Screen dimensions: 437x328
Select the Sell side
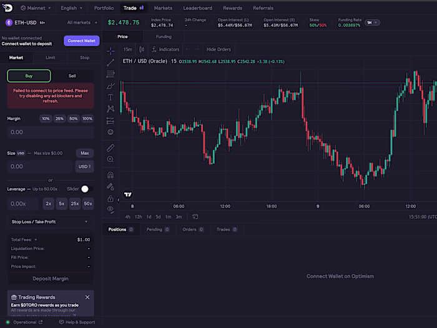tap(72, 76)
